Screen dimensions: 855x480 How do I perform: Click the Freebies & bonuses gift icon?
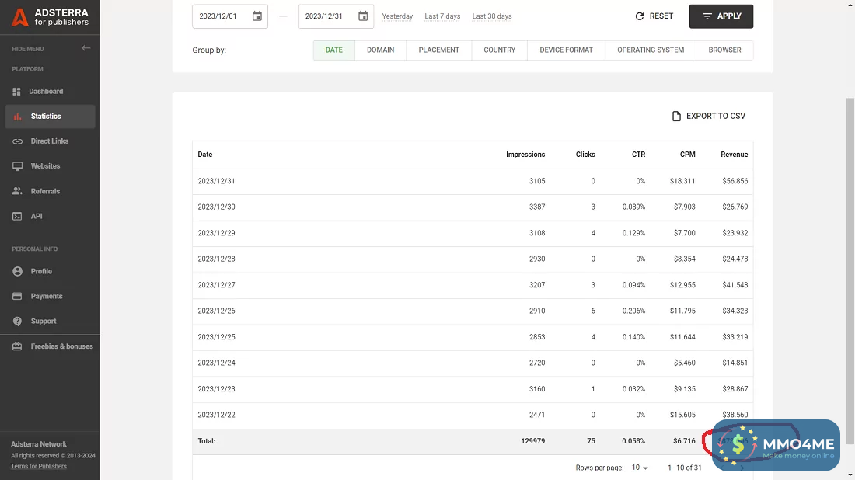click(x=17, y=346)
